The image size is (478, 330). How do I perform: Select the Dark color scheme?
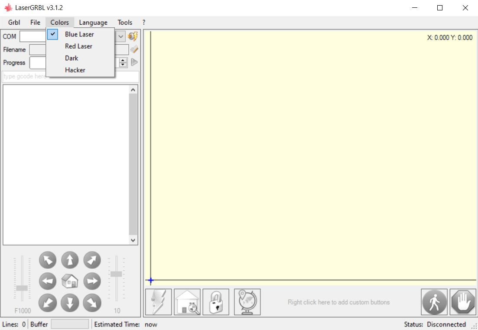click(x=71, y=58)
